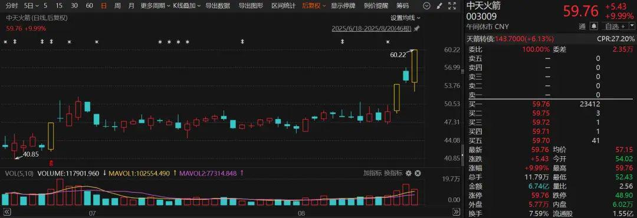Screen dimensions: 637x218
Task: Expand the 设置均线 moving average menu
Action: 405,18
